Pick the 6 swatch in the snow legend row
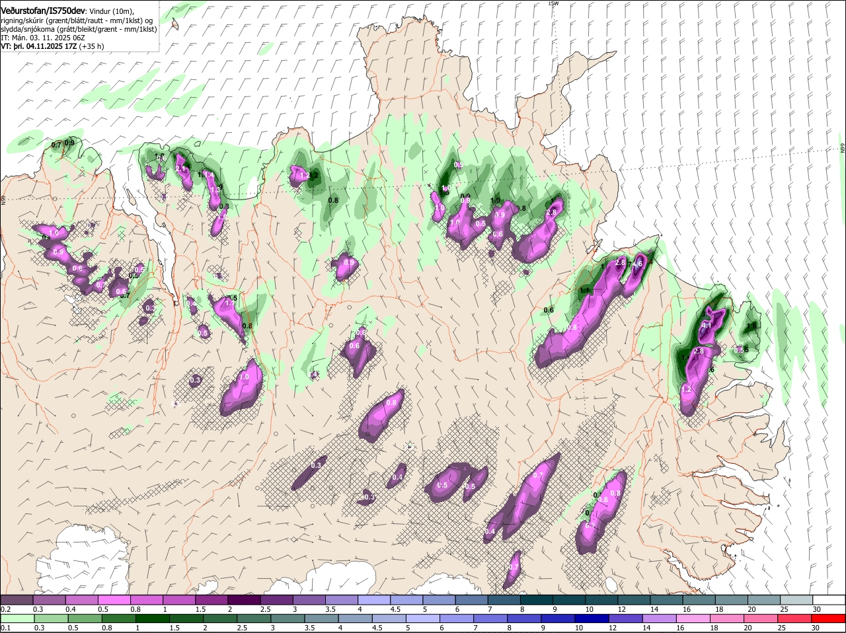846x633 pixels. click(471, 599)
